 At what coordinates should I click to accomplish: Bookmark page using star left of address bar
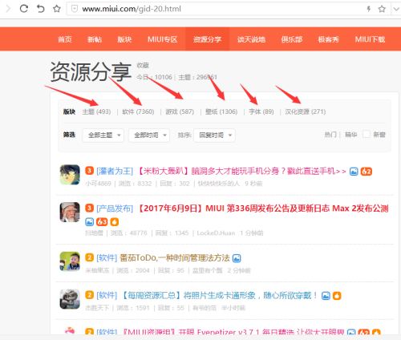(57, 9)
